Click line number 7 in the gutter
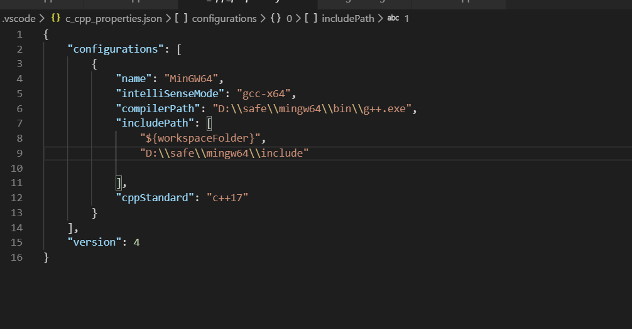This screenshot has width=632, height=329. [x=19, y=123]
